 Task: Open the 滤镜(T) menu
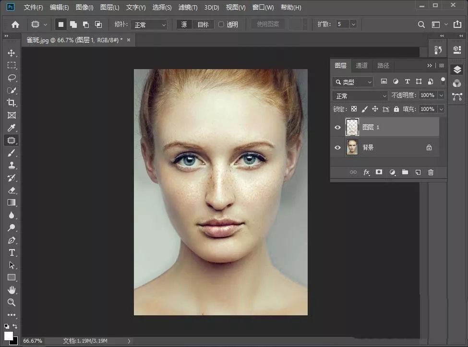188,8
